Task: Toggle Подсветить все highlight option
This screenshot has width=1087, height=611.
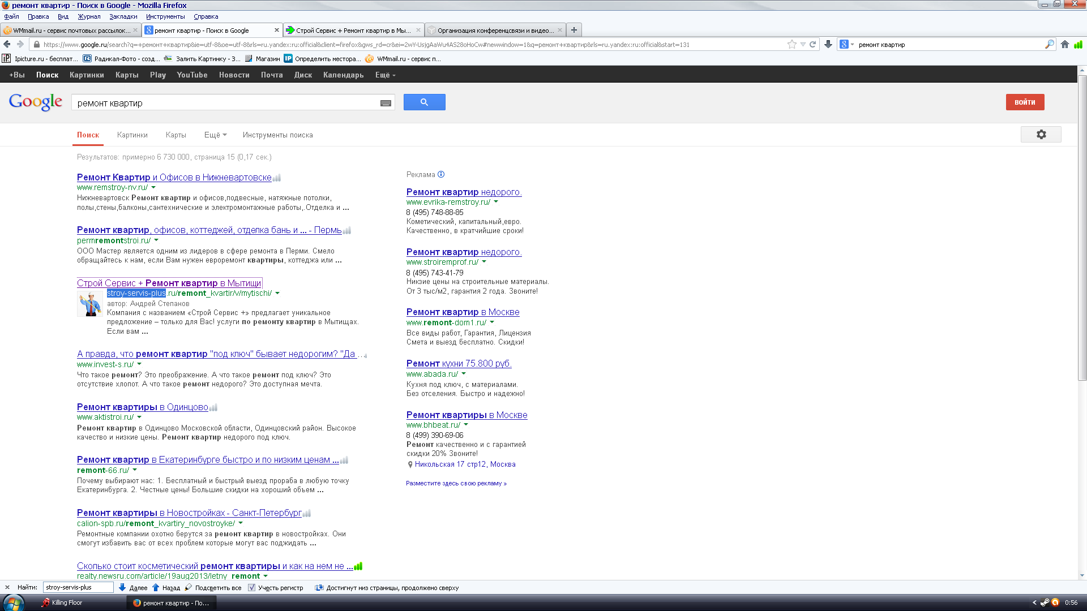Action: [x=213, y=587]
